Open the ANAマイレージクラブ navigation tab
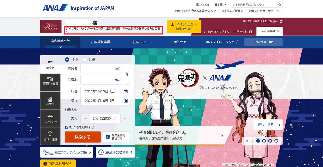 tap(222, 42)
